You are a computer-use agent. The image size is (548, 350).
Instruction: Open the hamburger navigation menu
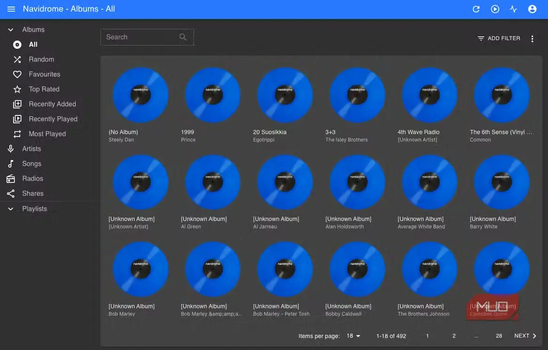pos(11,9)
